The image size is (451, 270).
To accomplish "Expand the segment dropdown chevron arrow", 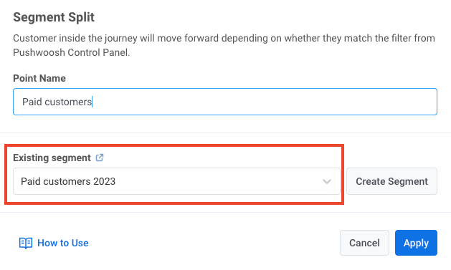I will pos(327,181).
